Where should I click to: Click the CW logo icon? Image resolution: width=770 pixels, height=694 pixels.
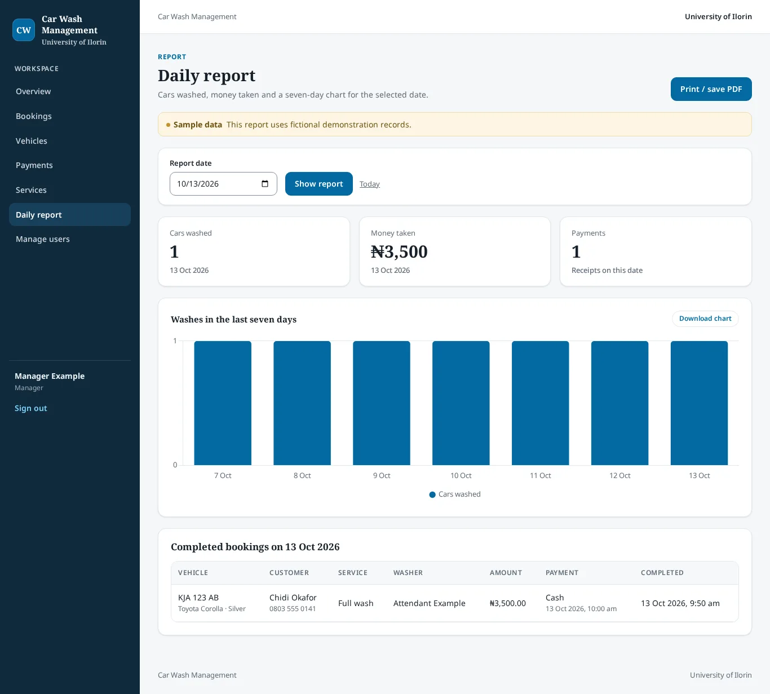(x=24, y=30)
